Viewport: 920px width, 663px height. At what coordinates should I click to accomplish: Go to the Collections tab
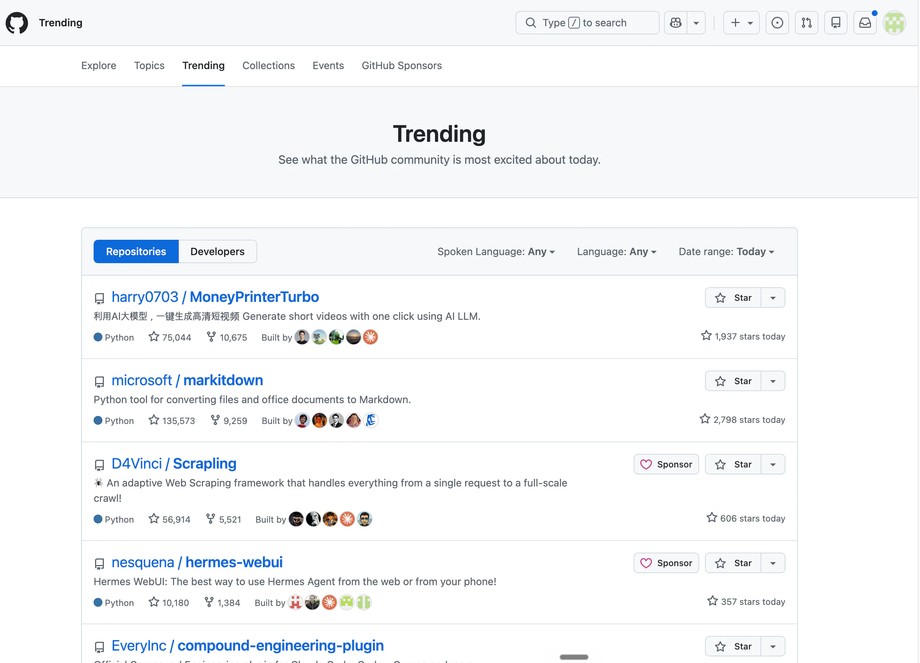268,66
